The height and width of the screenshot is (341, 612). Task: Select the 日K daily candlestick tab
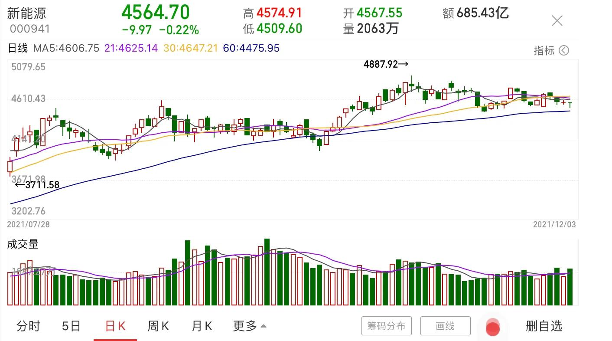point(115,326)
